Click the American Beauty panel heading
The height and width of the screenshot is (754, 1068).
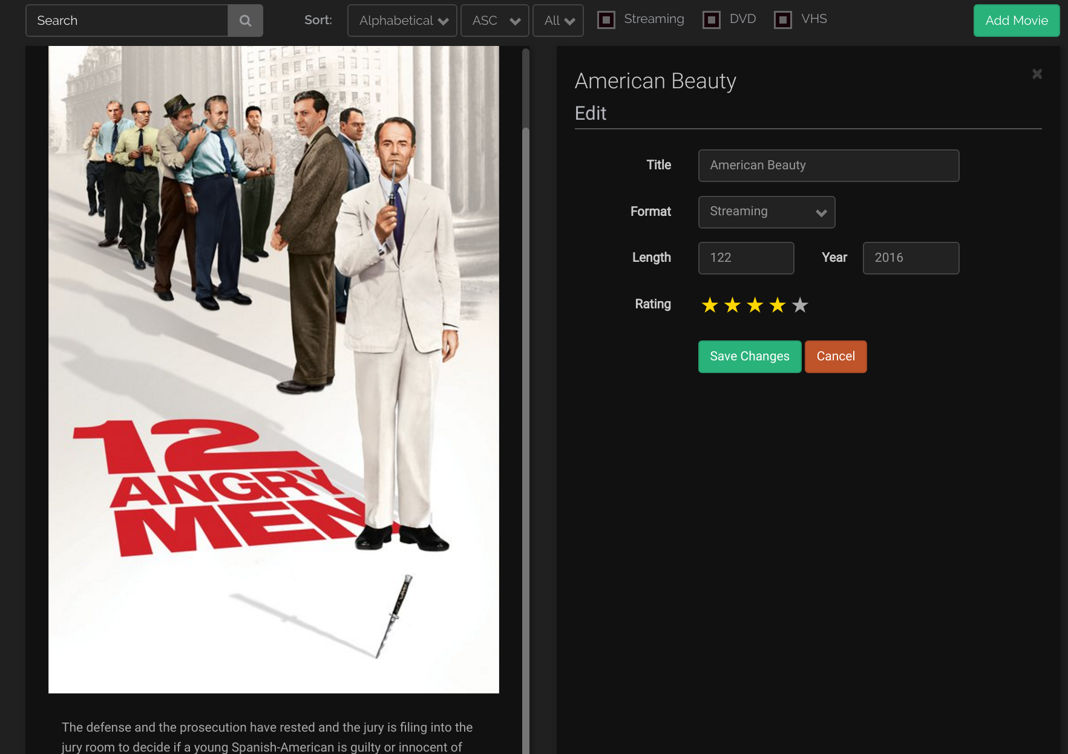pyautogui.click(x=655, y=81)
